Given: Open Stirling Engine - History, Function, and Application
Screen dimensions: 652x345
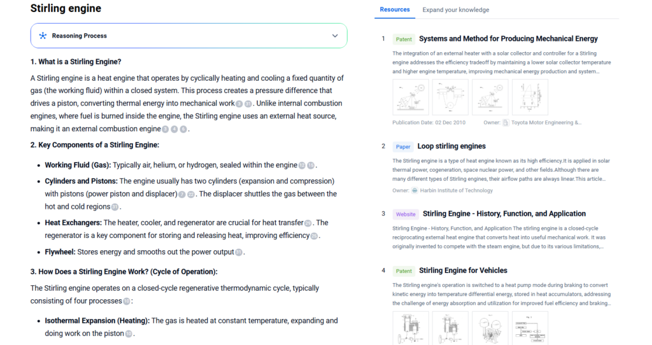Looking at the screenshot, I should (x=504, y=214).
